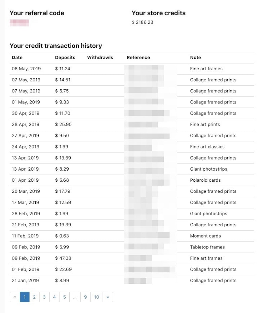Click the Reference column header
The image size is (269, 313).
click(x=138, y=57)
